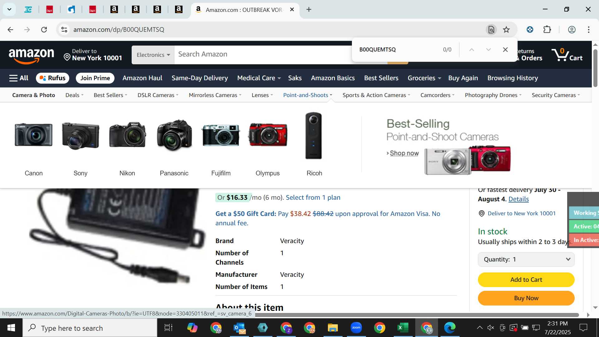Select the Fujifilm camera thumbnail

point(221,135)
